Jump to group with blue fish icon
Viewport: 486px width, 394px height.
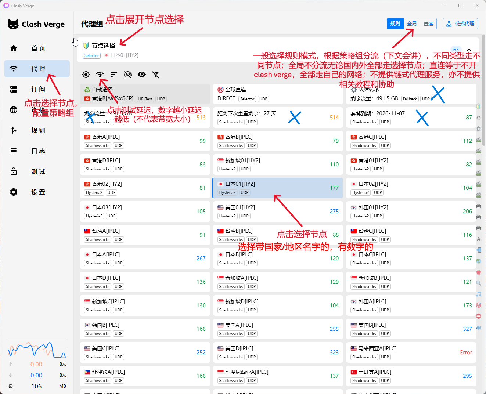coord(479,328)
